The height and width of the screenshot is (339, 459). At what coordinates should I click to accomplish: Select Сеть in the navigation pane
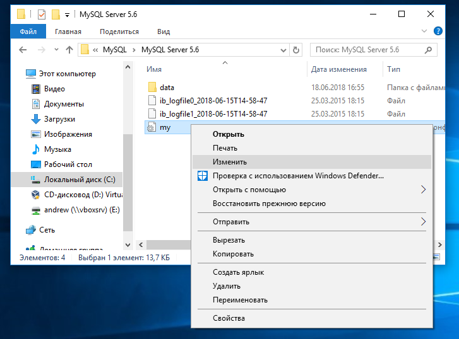40,230
